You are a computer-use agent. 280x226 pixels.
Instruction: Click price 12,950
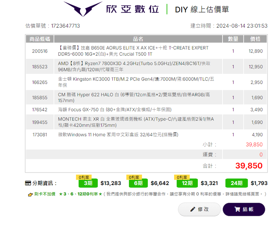pyautogui.click(x=256, y=67)
